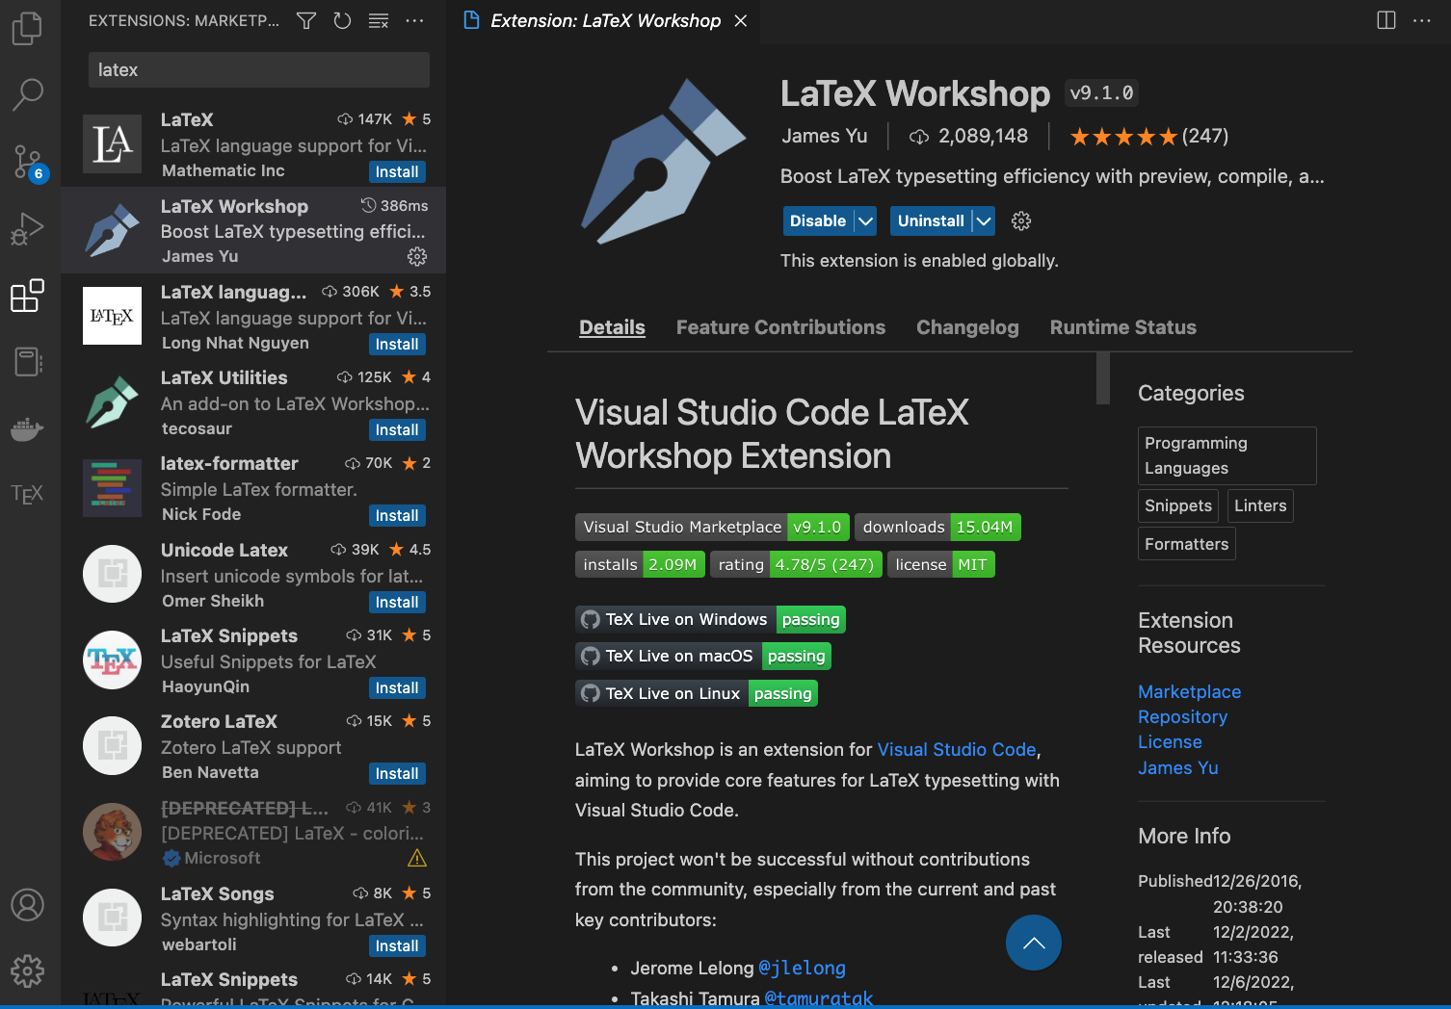Close the Extension: LaTeX Workshop tab
This screenshot has height=1009, width=1451.
click(741, 21)
